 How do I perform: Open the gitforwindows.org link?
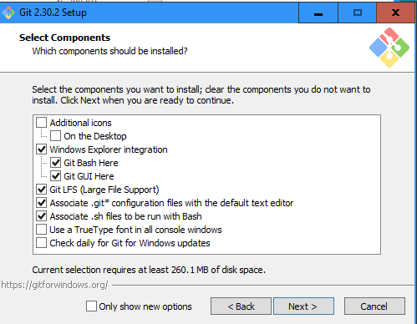click(x=54, y=285)
